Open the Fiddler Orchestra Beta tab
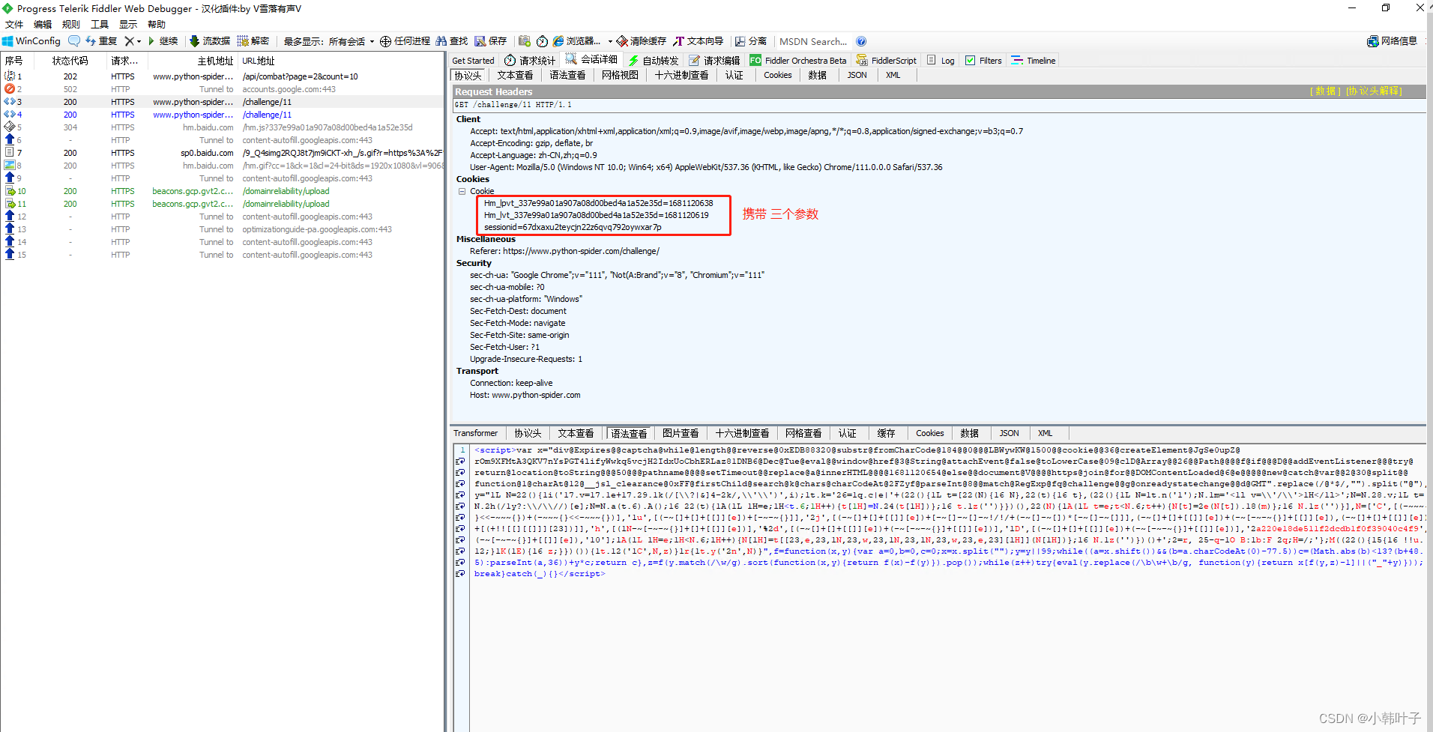Viewport: 1433px width, 732px height. pos(798,61)
